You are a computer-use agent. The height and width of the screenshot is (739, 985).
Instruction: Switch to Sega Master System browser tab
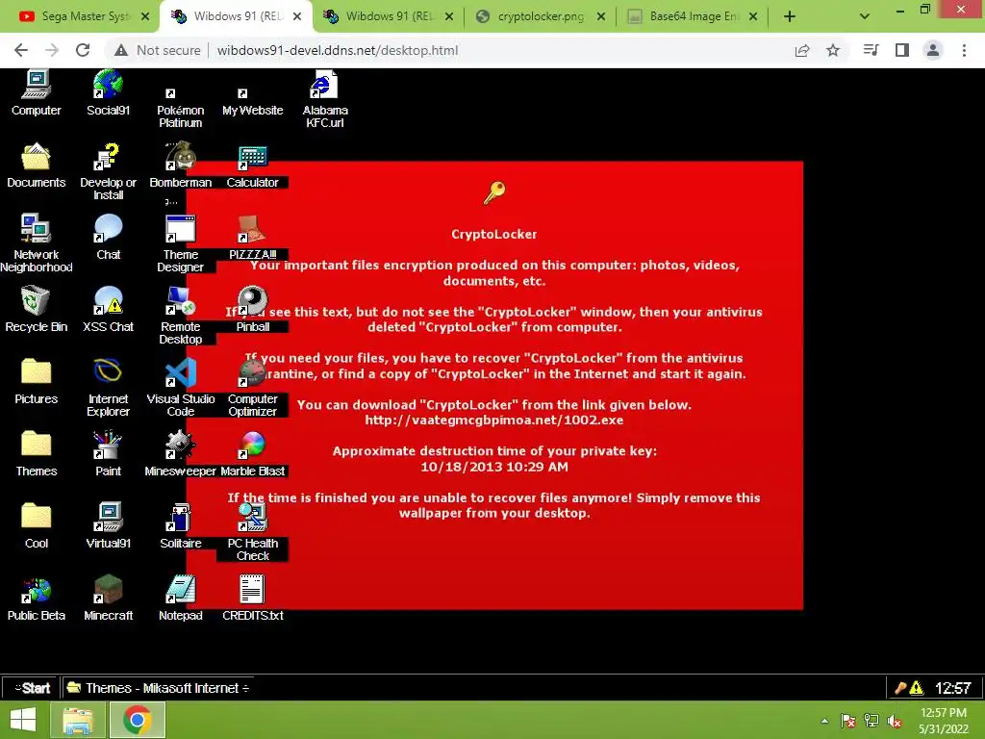click(84, 16)
